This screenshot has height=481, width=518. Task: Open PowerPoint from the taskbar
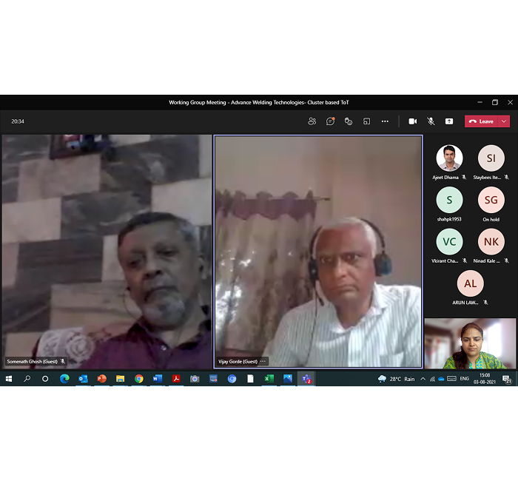tap(101, 379)
